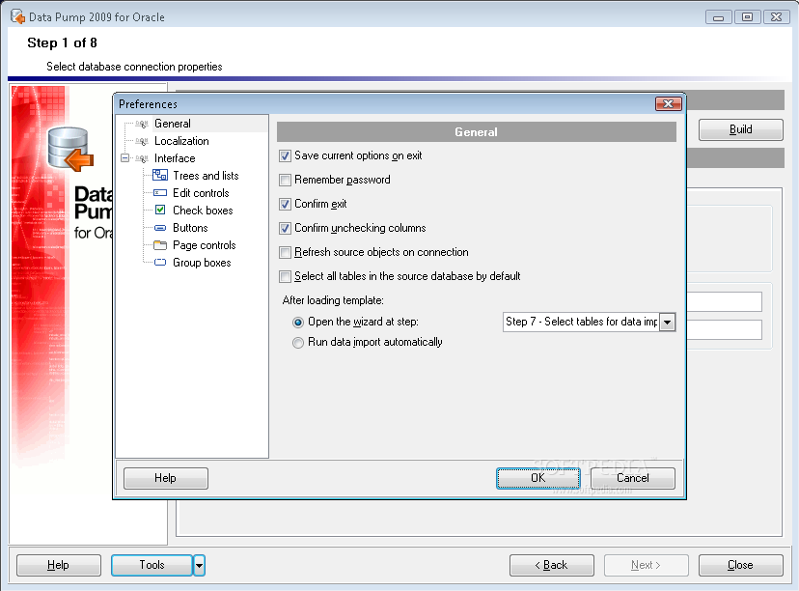The height and width of the screenshot is (591, 799).
Task: Open Group boxes settings
Action: [x=202, y=263]
